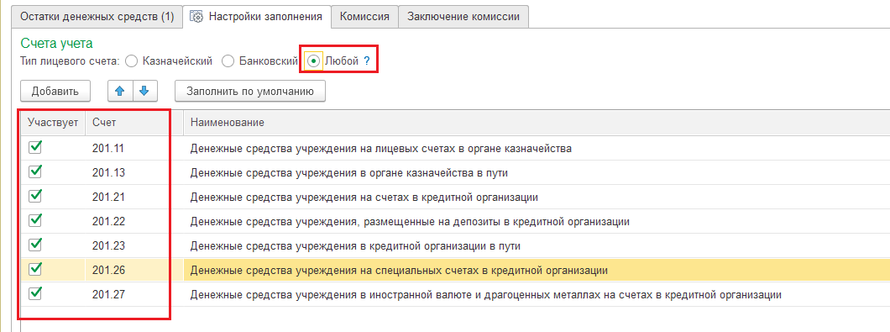This screenshot has height=332, width=890.
Task: Click the gear icon on Настройки заполнения tab
Action: click(197, 17)
